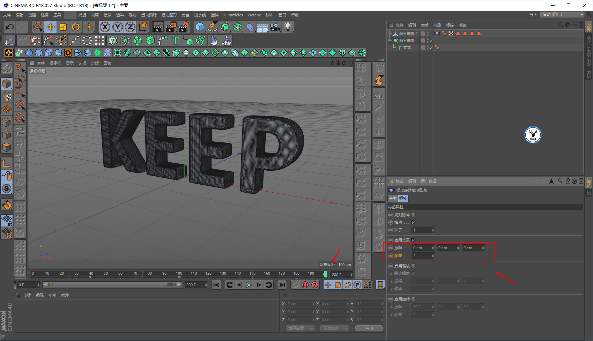The image size is (593, 341).
Task: Click the 频率 value input field
Action: (x=422, y=256)
